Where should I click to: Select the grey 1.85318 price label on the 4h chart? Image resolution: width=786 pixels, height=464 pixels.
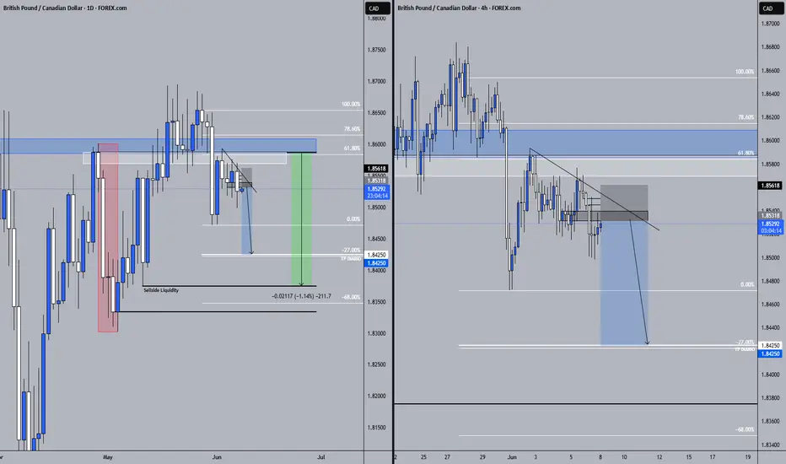(771, 216)
